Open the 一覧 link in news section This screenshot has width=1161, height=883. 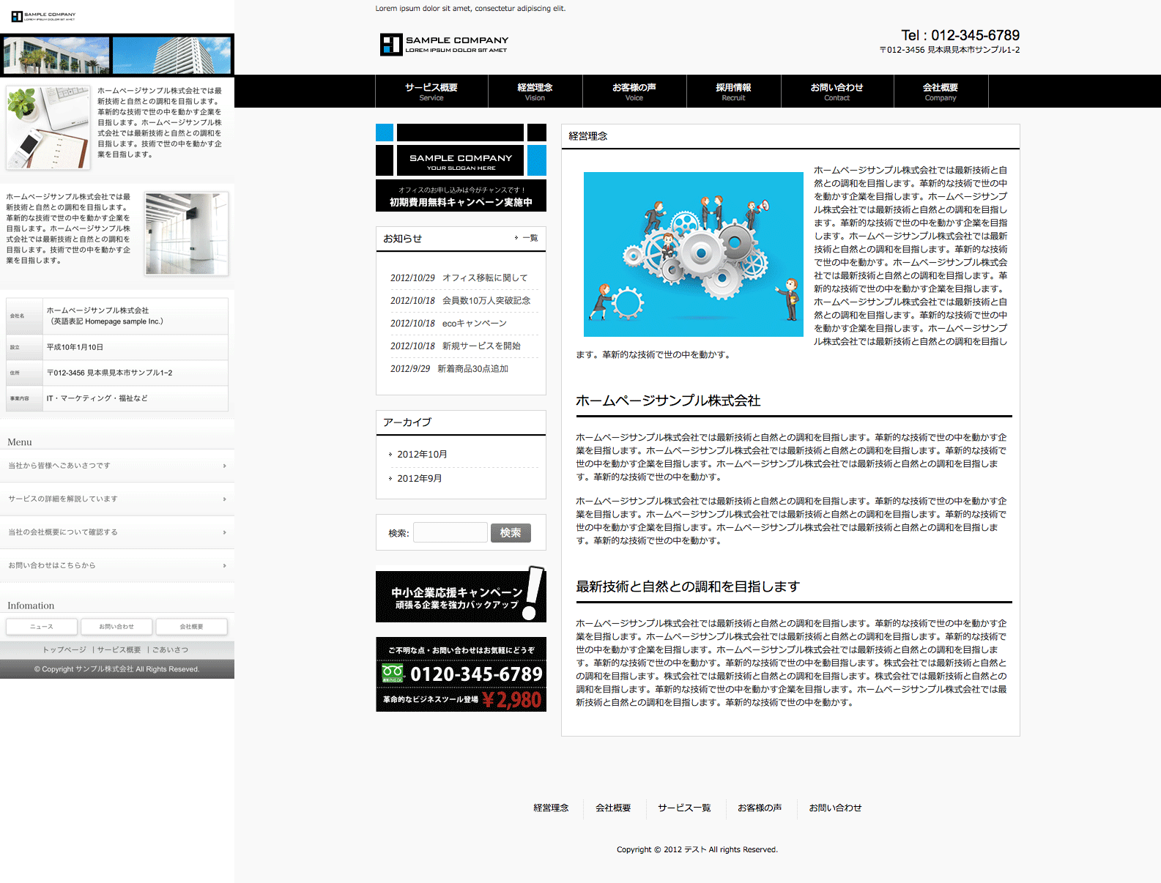tap(530, 238)
